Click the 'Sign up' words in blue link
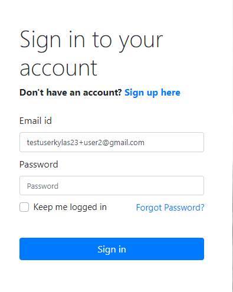 [x=141, y=93]
